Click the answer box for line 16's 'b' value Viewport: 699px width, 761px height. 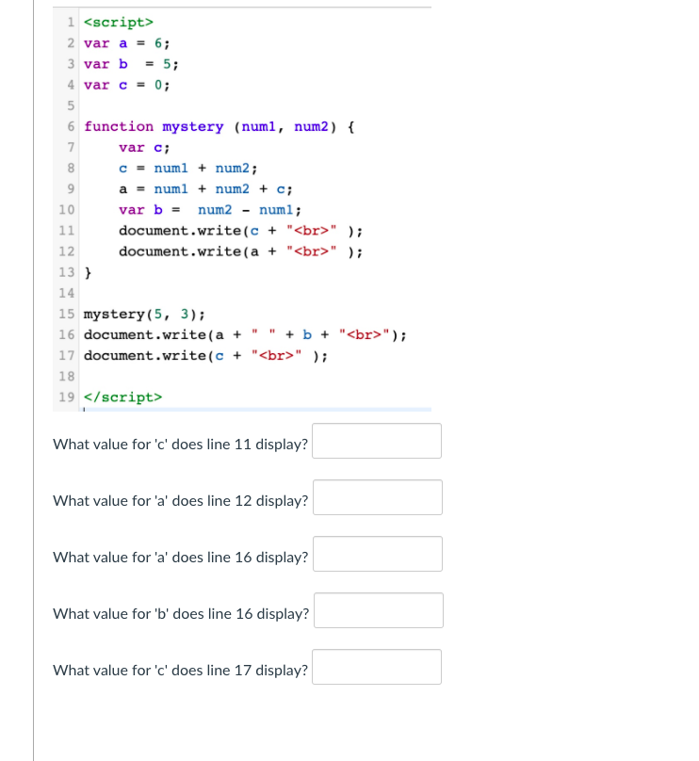(x=378, y=609)
